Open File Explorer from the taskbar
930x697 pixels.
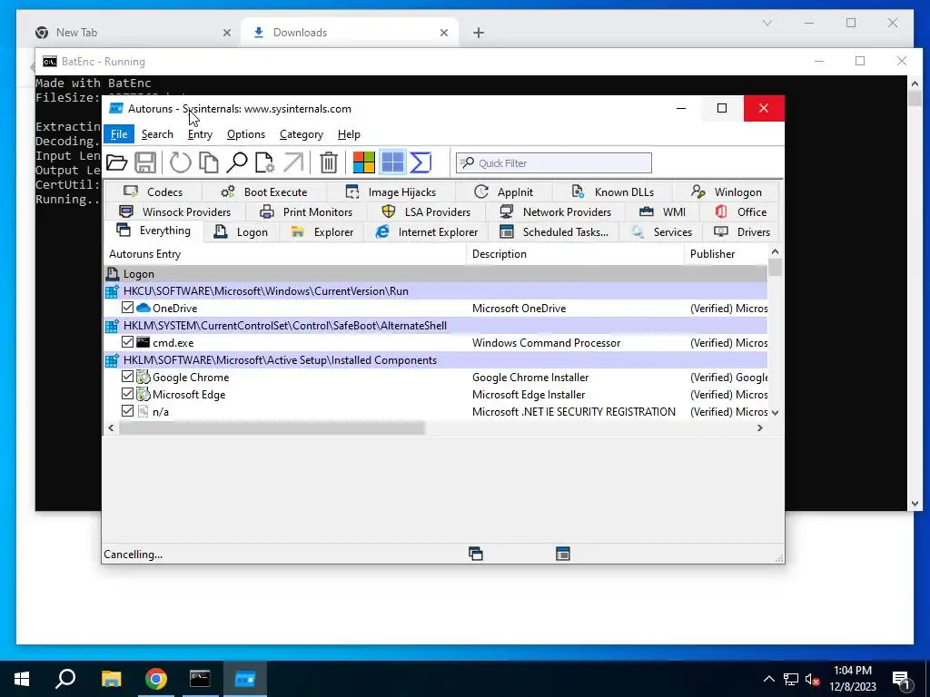click(111, 679)
